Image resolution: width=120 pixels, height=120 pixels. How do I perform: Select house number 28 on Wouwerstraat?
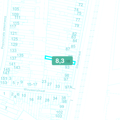point(47,100)
